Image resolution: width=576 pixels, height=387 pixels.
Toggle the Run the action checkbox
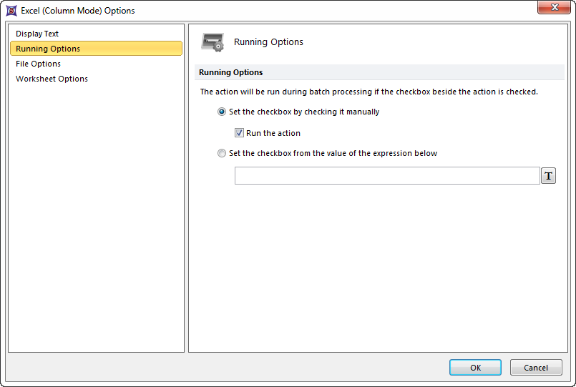pyautogui.click(x=240, y=133)
